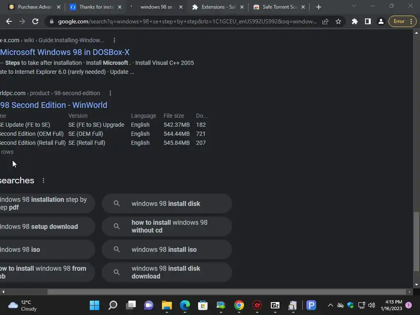The height and width of the screenshot is (315, 420).
Task: Open Microsoft Store from taskbar
Action: [203, 305]
